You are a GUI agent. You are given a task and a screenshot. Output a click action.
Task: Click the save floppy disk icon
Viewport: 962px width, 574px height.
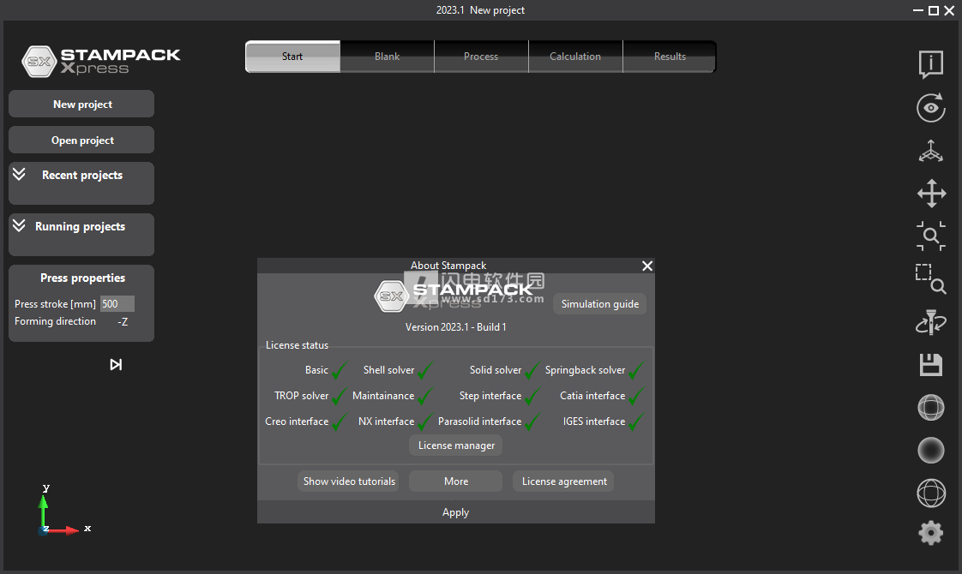click(931, 365)
